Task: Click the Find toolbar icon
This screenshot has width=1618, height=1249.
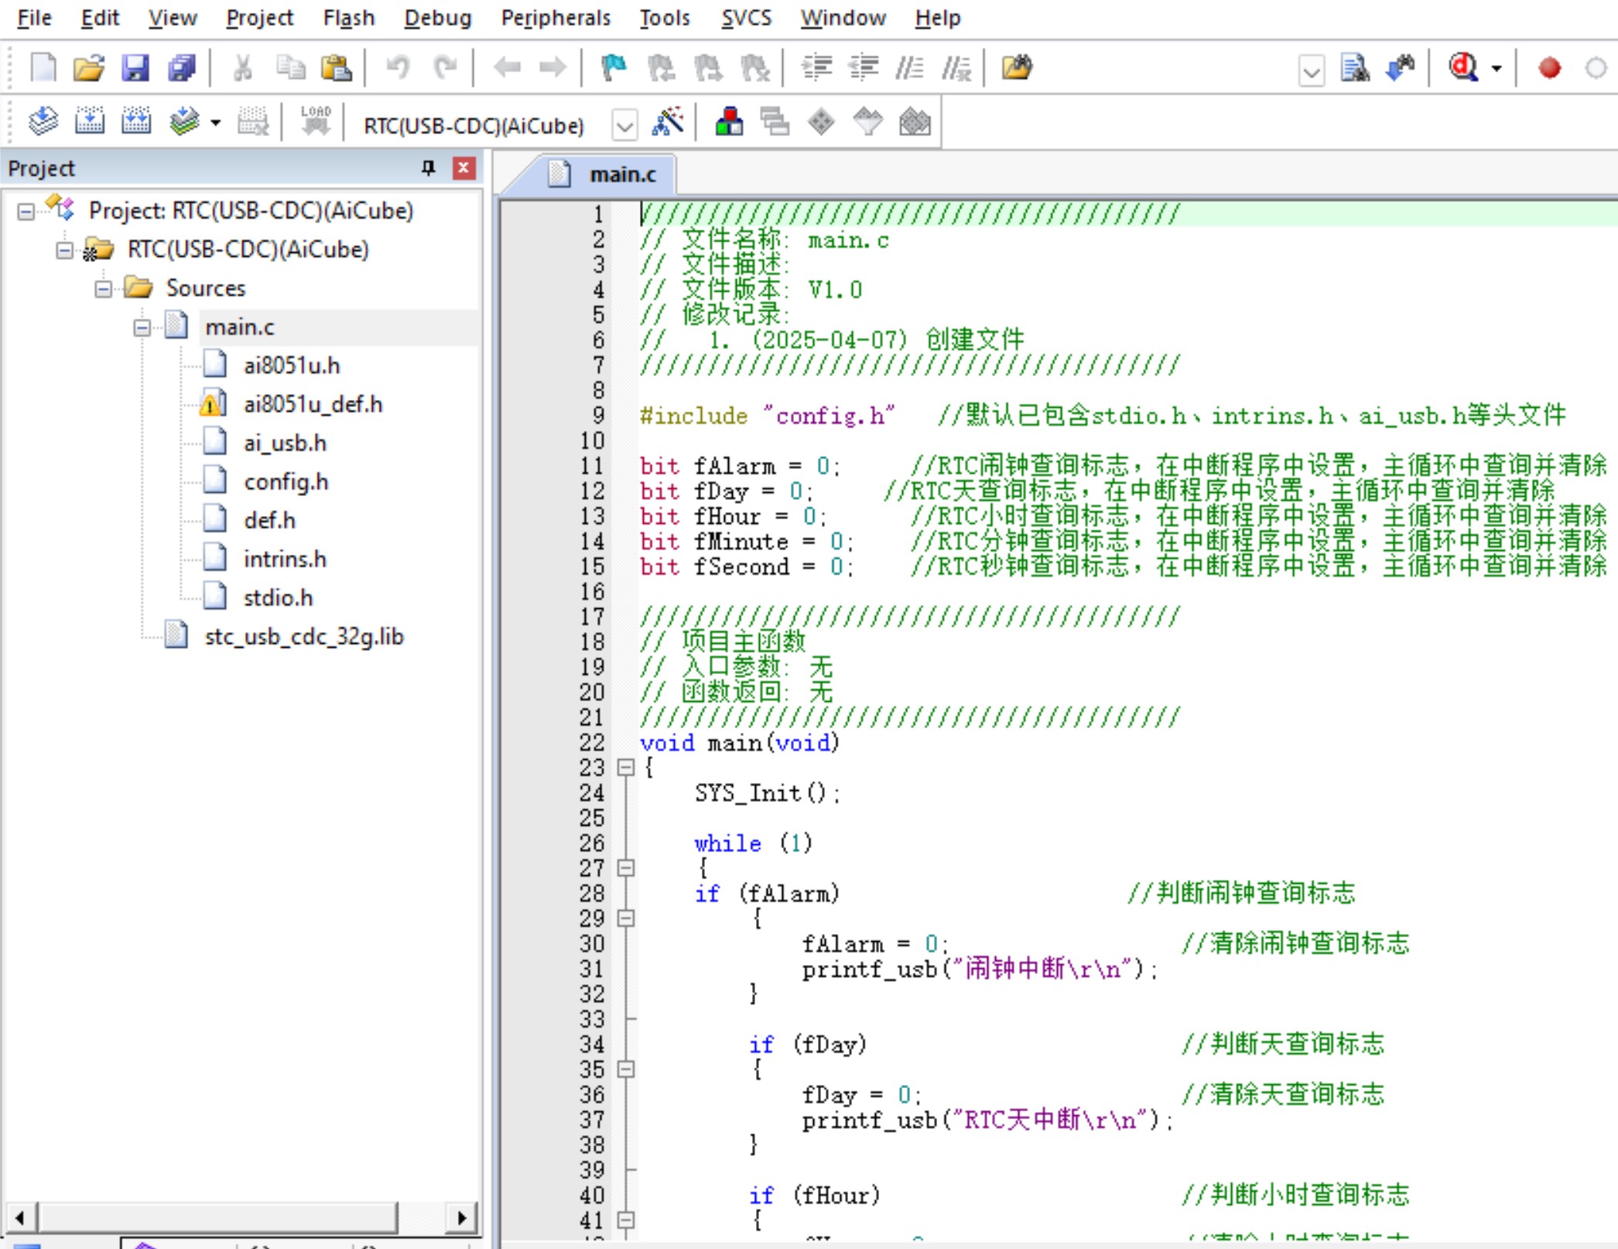Action: point(1355,67)
